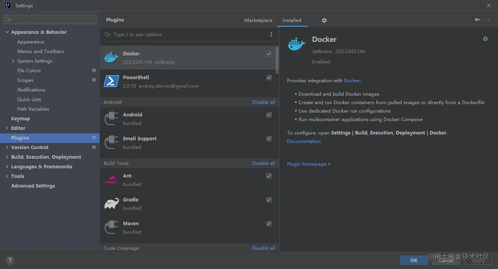
Task: Uncheck the Ant plugin checkbox
Action: tap(269, 176)
